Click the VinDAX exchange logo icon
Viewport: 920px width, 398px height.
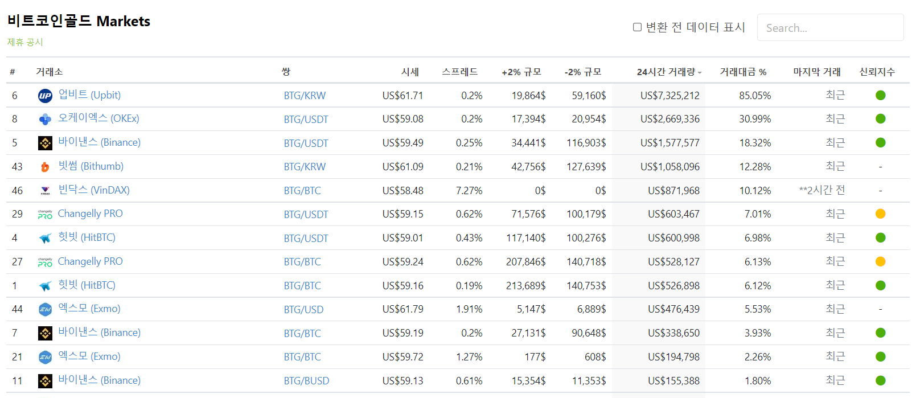(45, 191)
